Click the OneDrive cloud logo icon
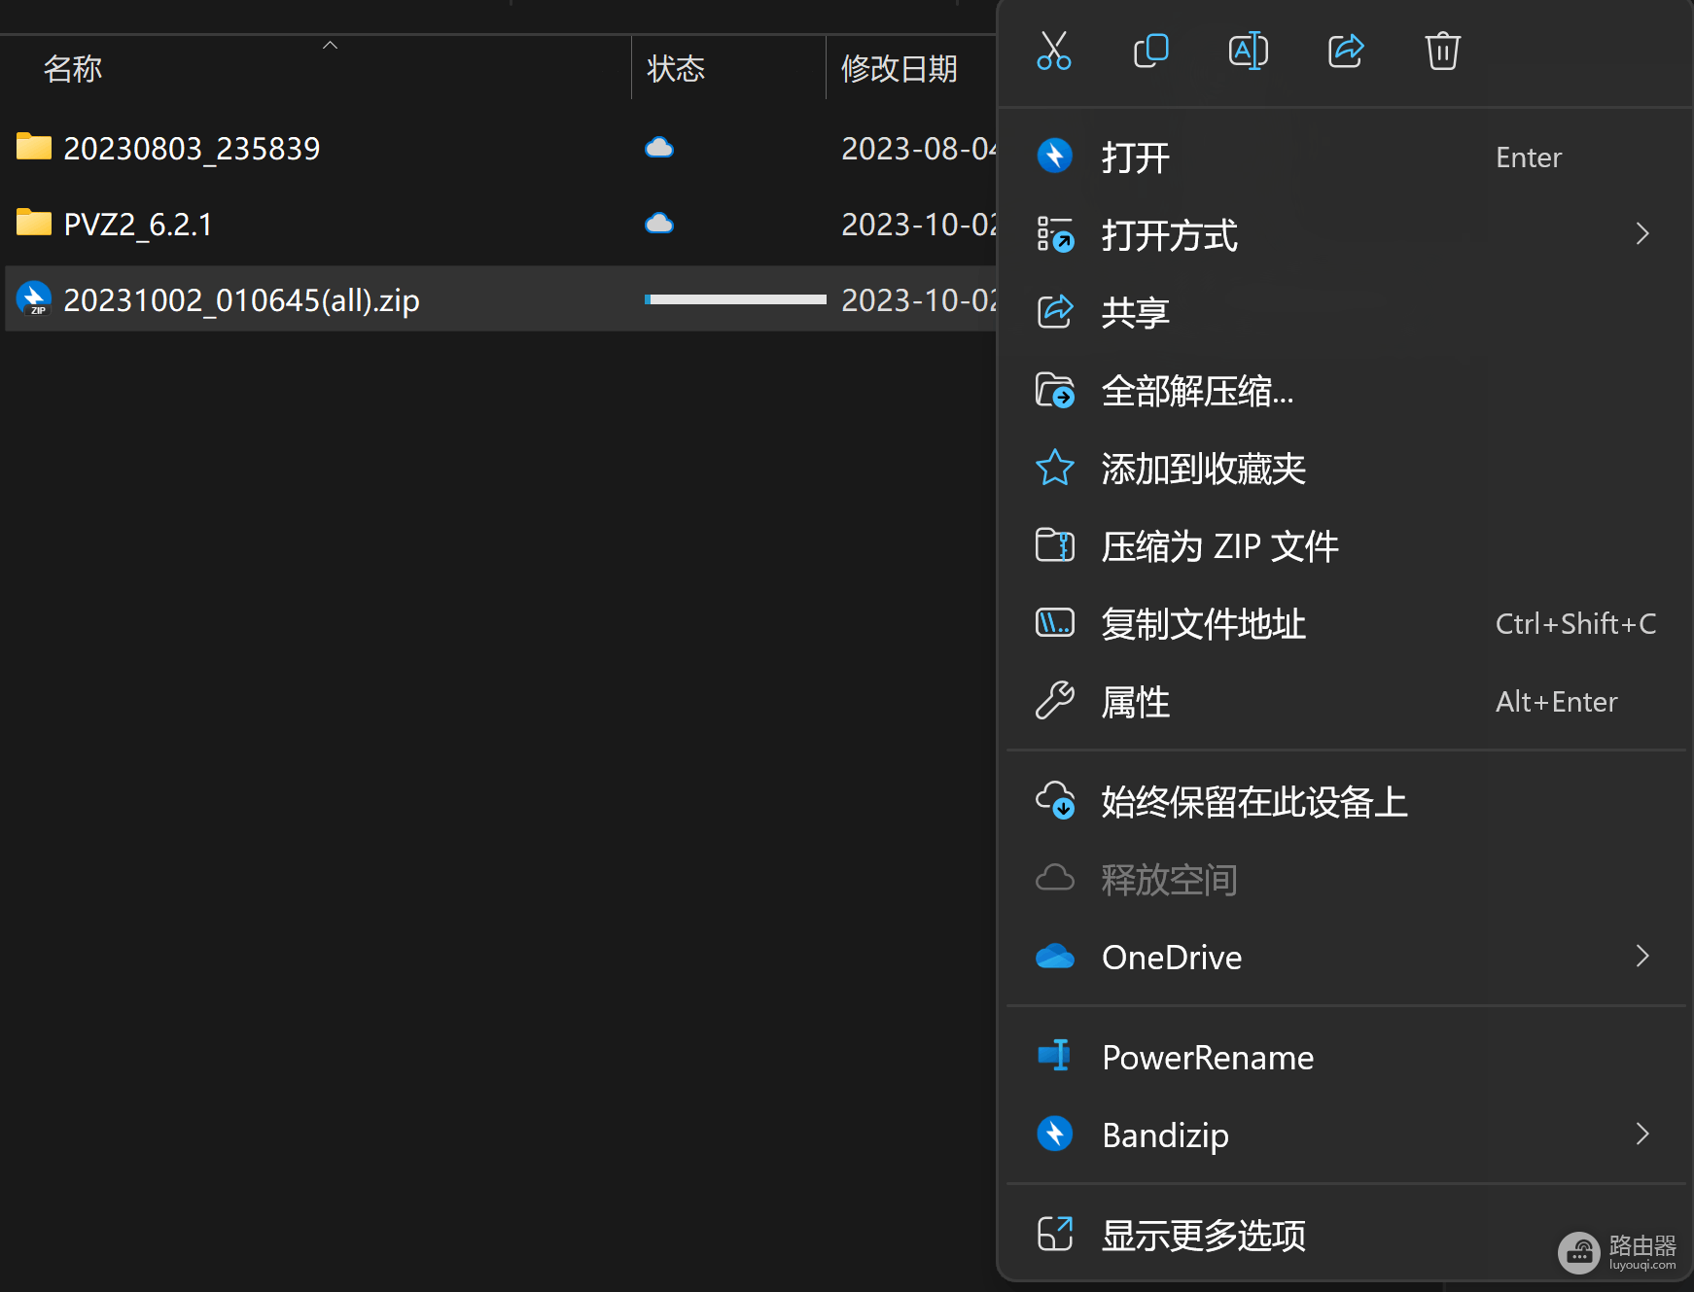The height and width of the screenshot is (1292, 1694). [1055, 957]
